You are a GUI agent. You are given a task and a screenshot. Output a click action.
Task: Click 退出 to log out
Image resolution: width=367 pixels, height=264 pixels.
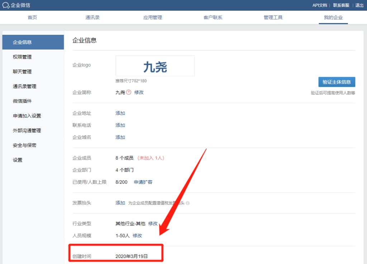359,5
